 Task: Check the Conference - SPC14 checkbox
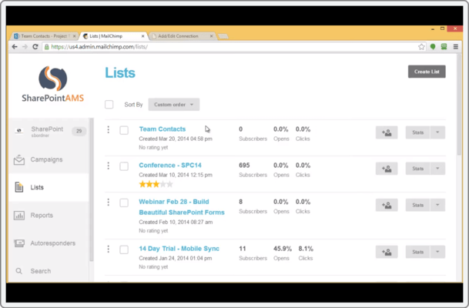[x=124, y=166]
